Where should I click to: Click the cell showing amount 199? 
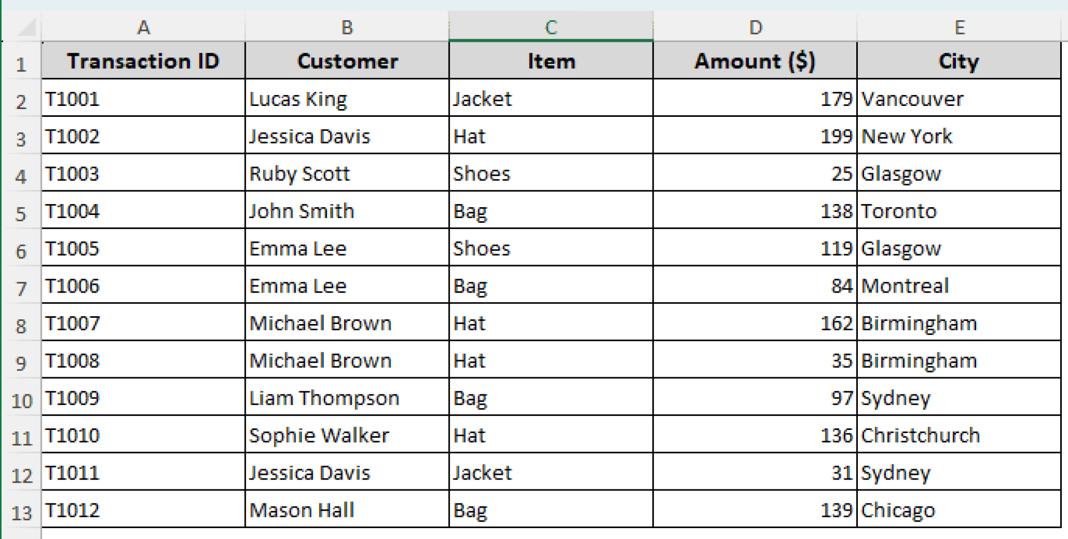pyautogui.click(x=754, y=136)
